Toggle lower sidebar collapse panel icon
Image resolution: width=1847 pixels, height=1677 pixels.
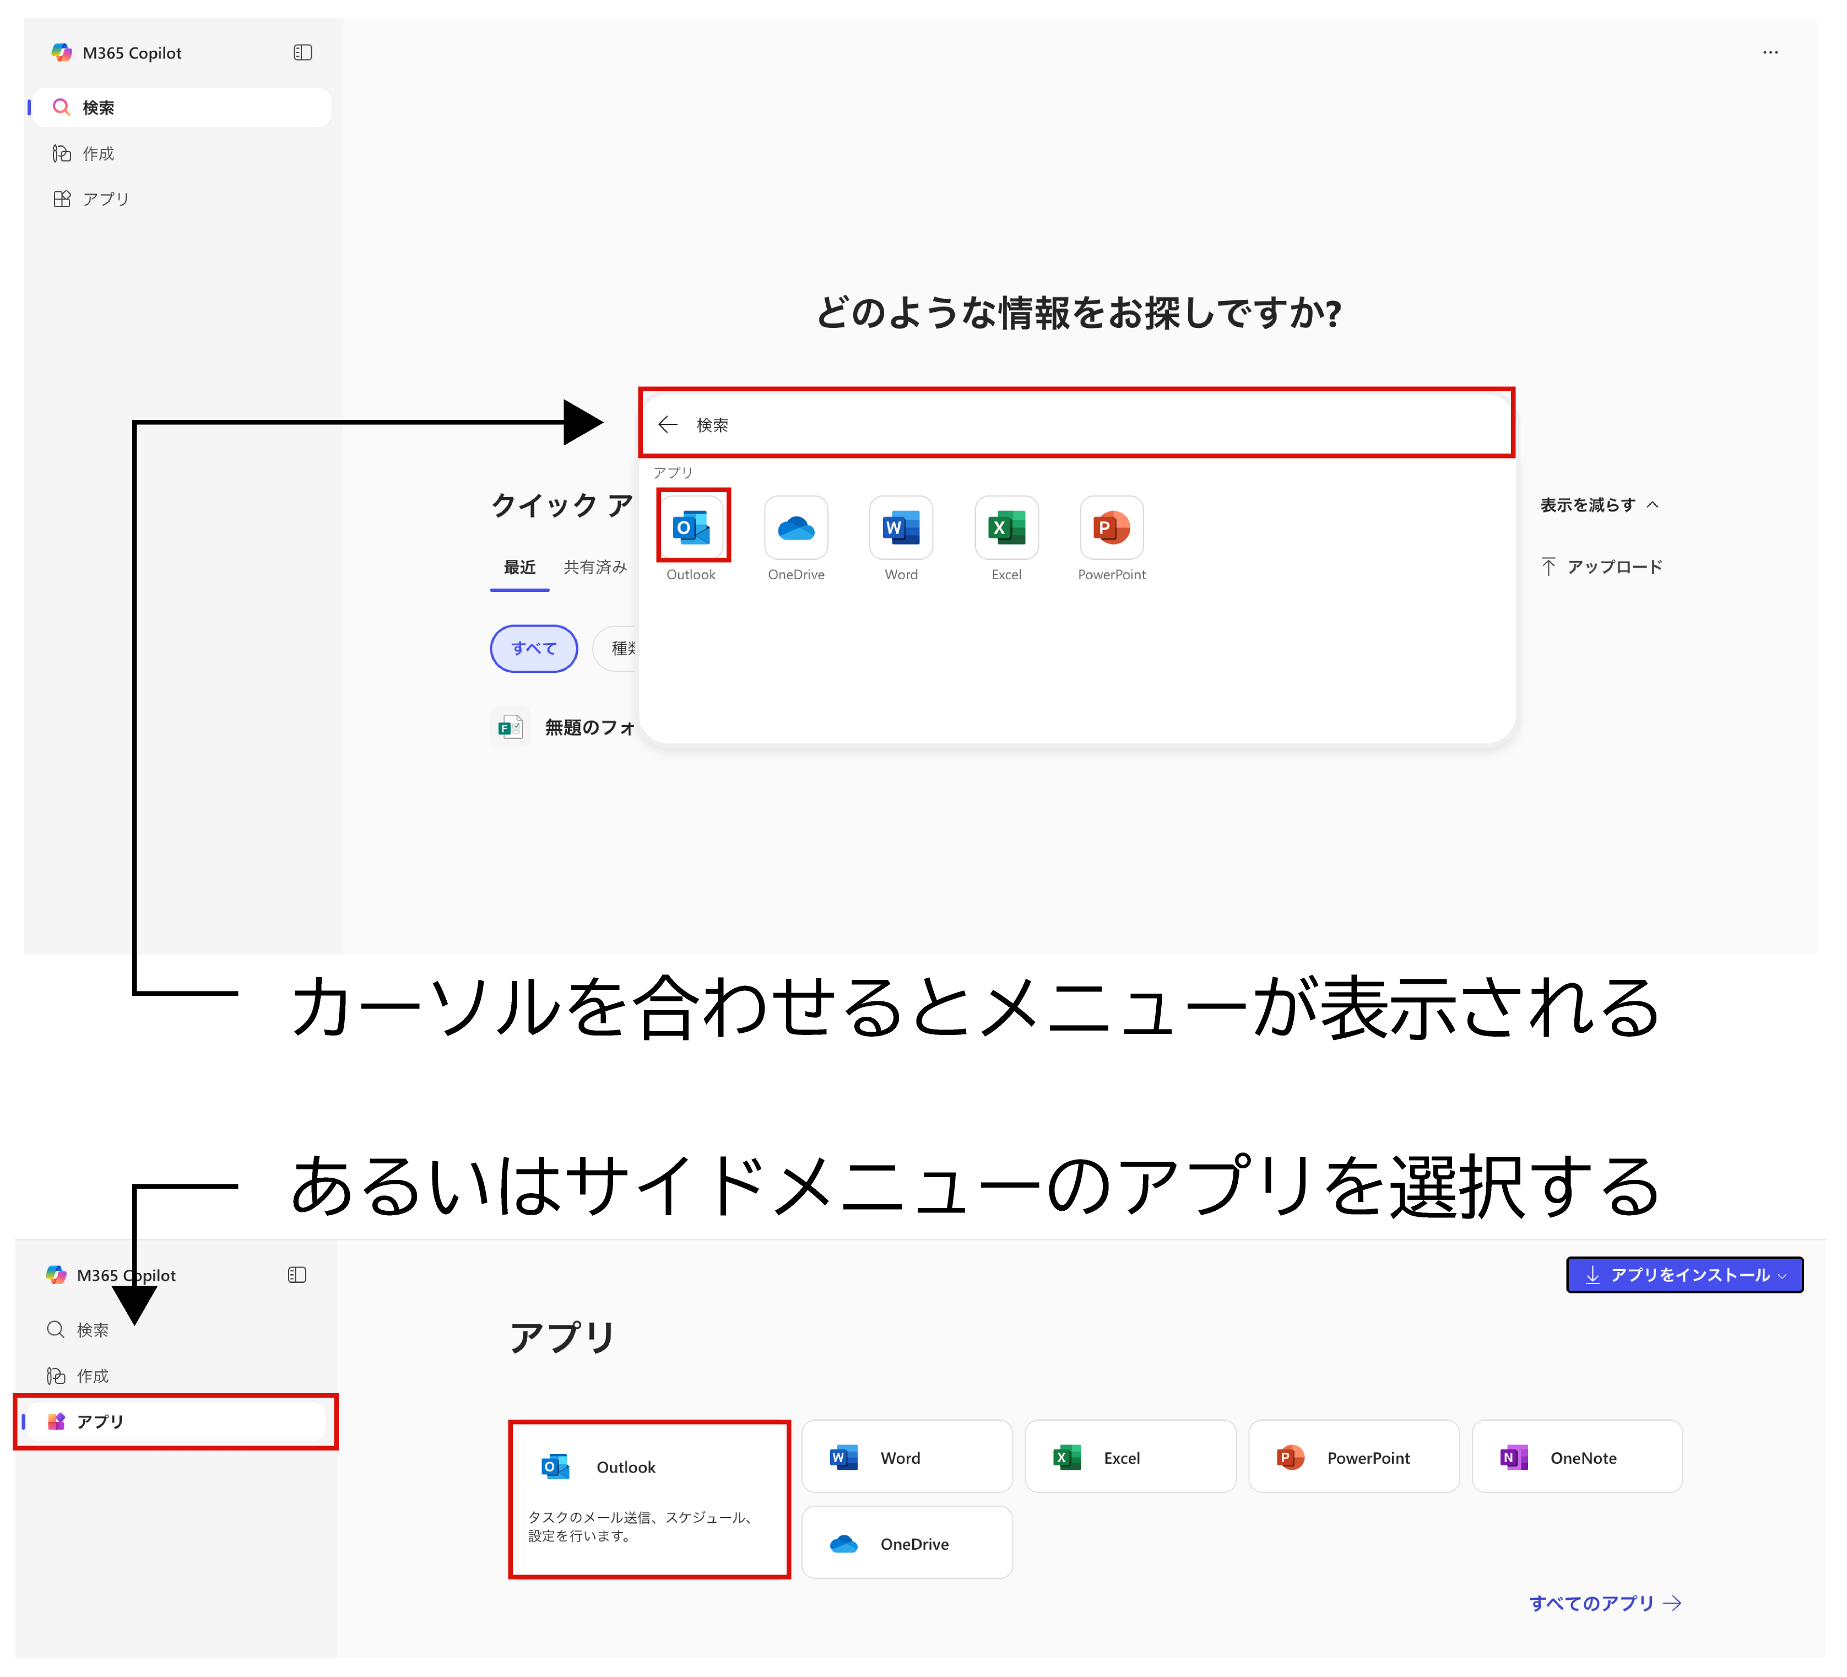(x=297, y=1275)
